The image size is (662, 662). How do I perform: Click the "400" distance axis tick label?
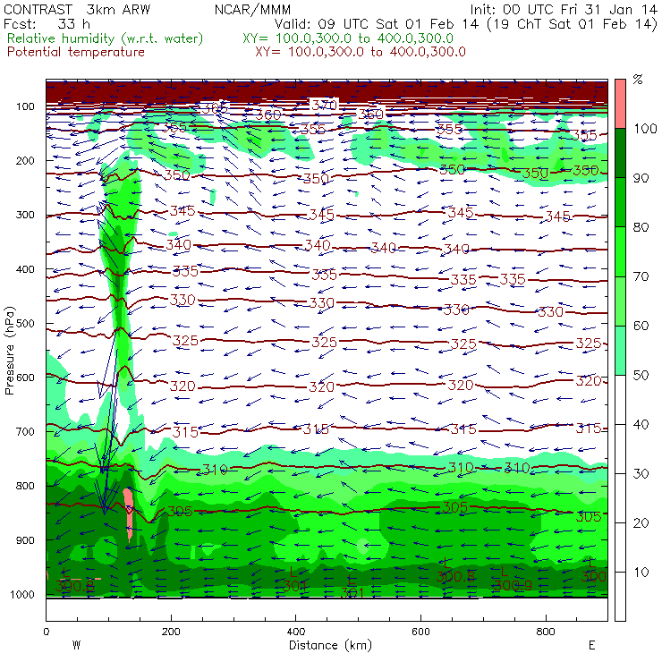pos(295,632)
